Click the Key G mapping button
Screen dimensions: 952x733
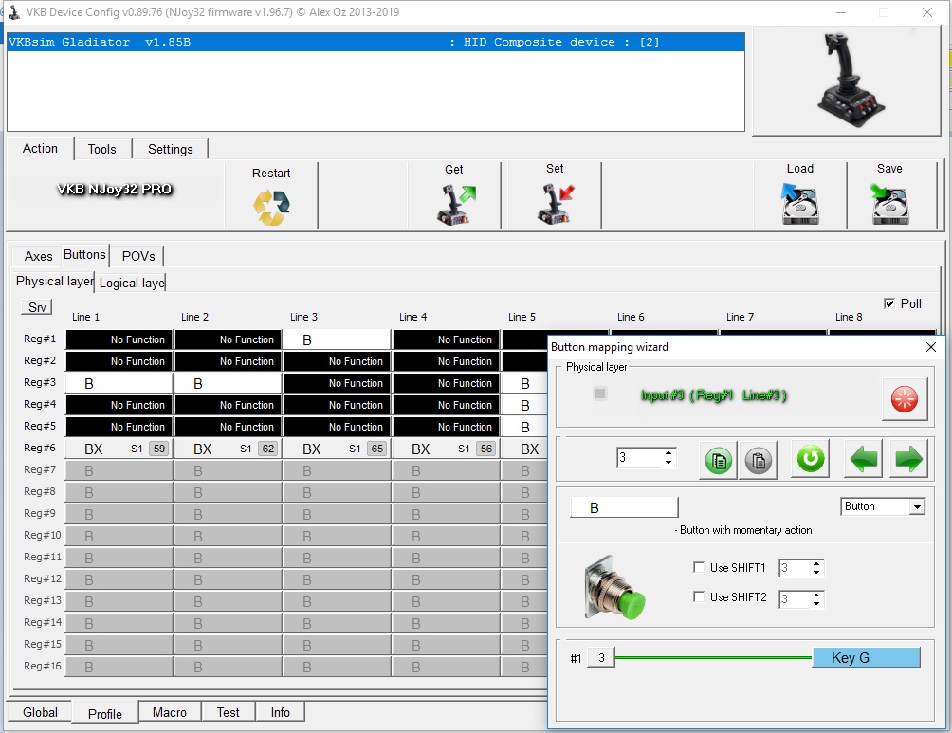(866, 658)
